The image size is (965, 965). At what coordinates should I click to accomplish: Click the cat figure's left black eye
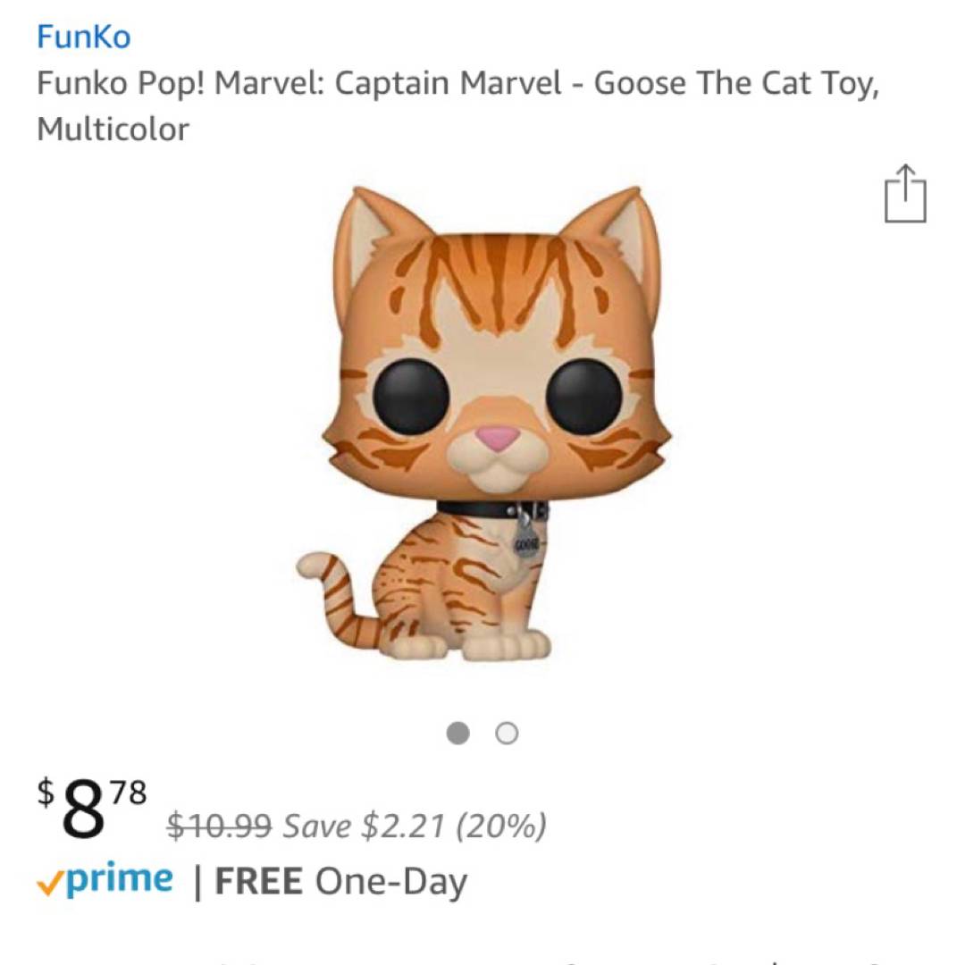click(x=410, y=396)
